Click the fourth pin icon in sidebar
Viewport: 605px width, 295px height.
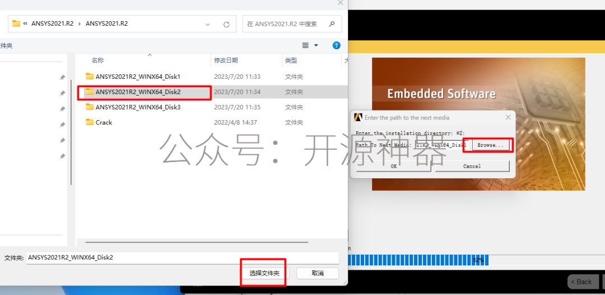pyautogui.click(x=62, y=125)
